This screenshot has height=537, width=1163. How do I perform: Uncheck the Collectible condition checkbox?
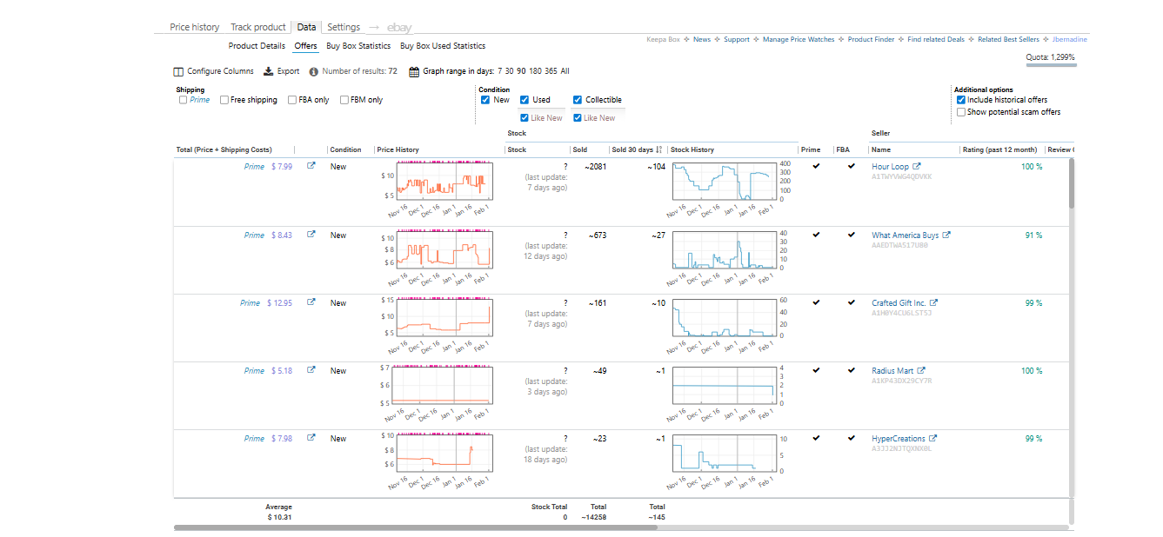pyautogui.click(x=578, y=100)
